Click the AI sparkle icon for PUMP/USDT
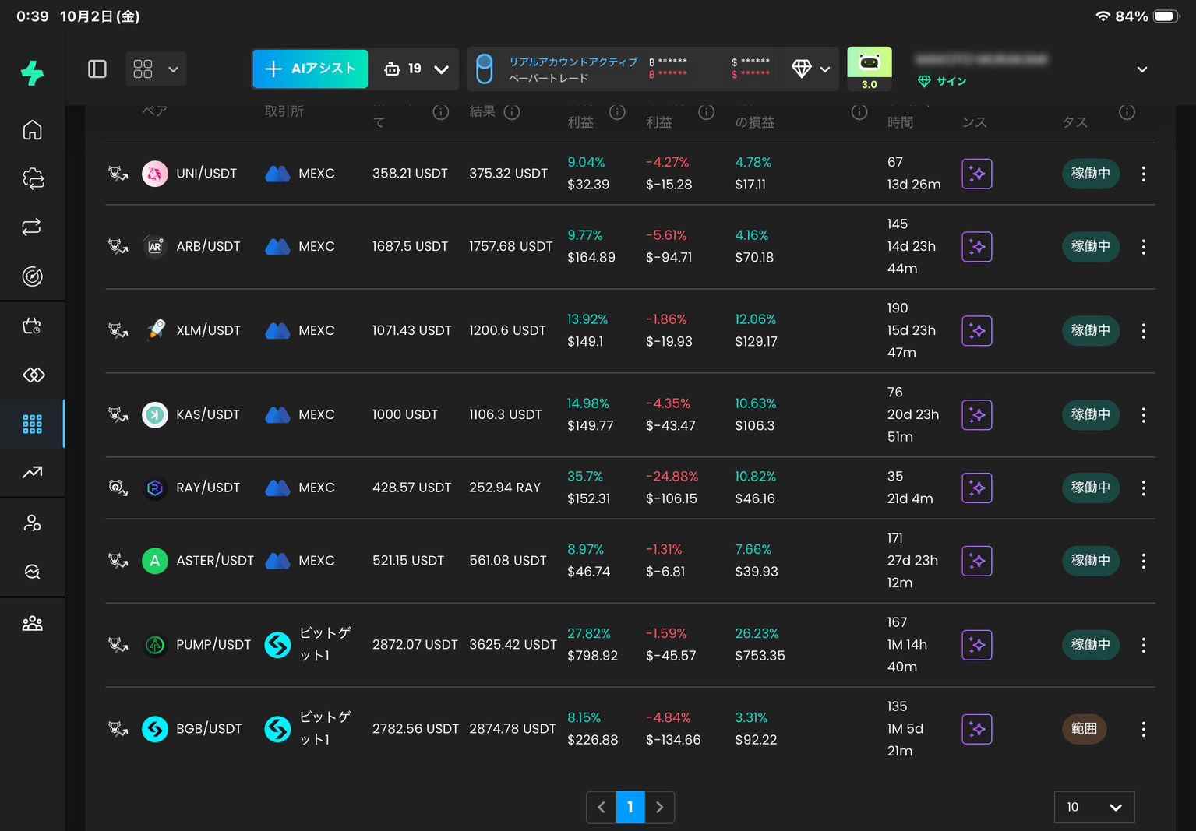 pyautogui.click(x=977, y=645)
